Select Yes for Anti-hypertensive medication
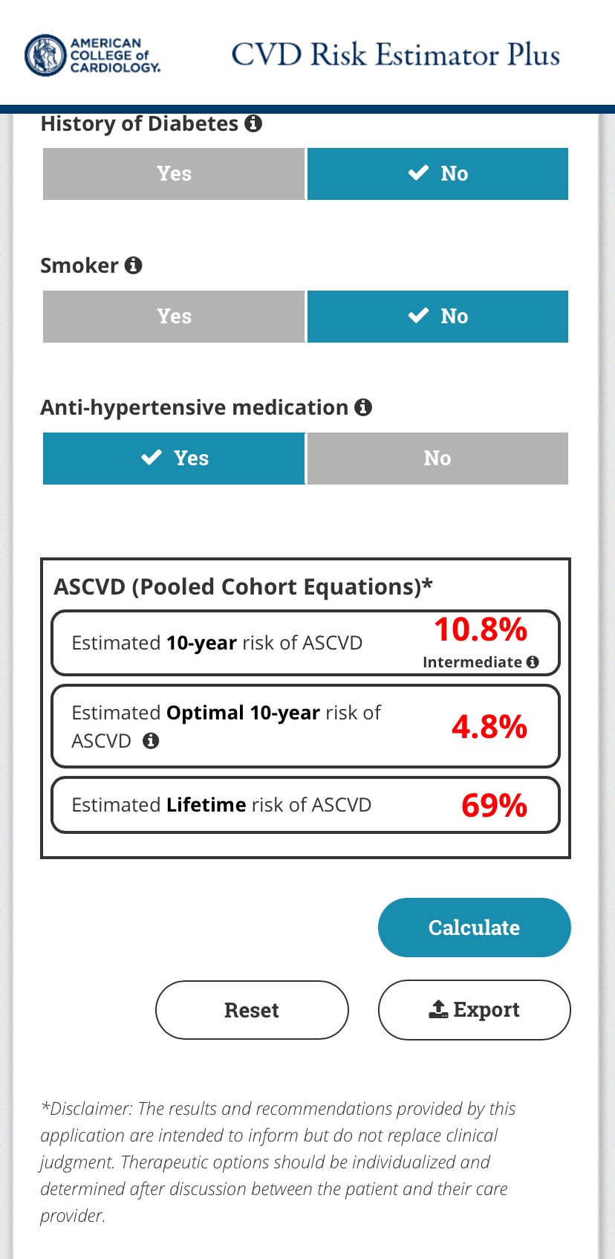Screen dimensions: 615x1259 click(174, 459)
